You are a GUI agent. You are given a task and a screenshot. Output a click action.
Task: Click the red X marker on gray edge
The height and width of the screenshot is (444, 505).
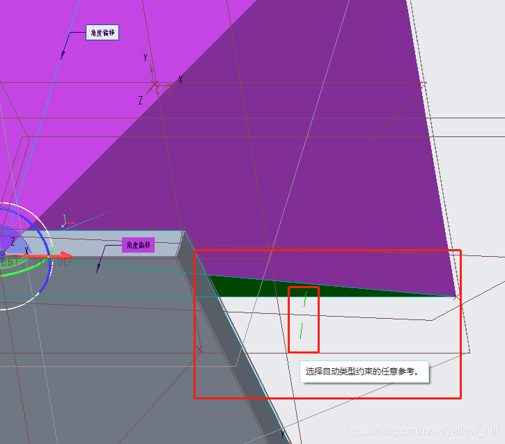point(199,349)
